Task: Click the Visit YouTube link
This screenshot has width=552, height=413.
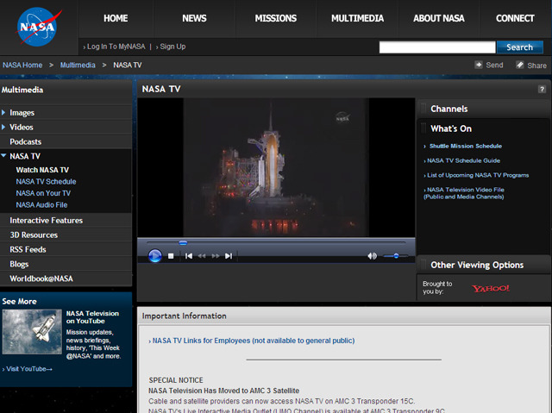Action: (28, 369)
